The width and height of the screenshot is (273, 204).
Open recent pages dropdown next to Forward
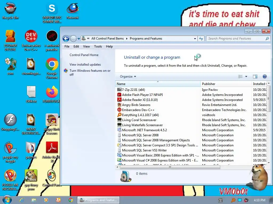(x=79, y=39)
